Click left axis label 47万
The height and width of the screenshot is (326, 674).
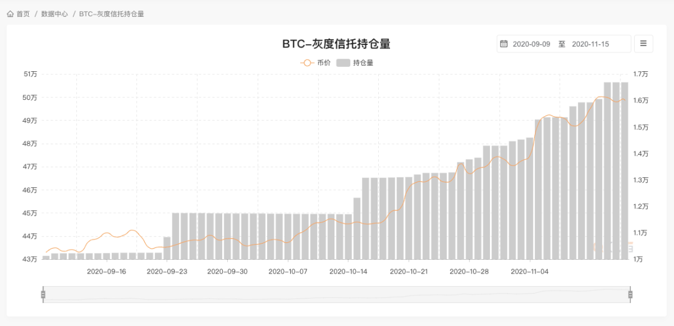[30, 167]
